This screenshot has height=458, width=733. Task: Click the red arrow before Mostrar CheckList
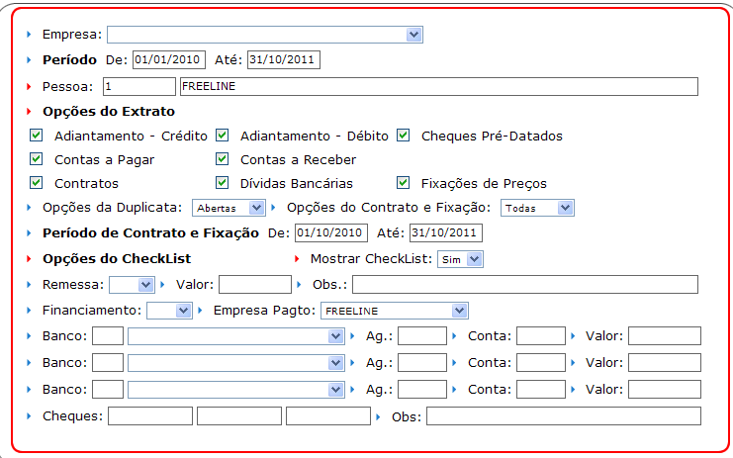(x=297, y=259)
